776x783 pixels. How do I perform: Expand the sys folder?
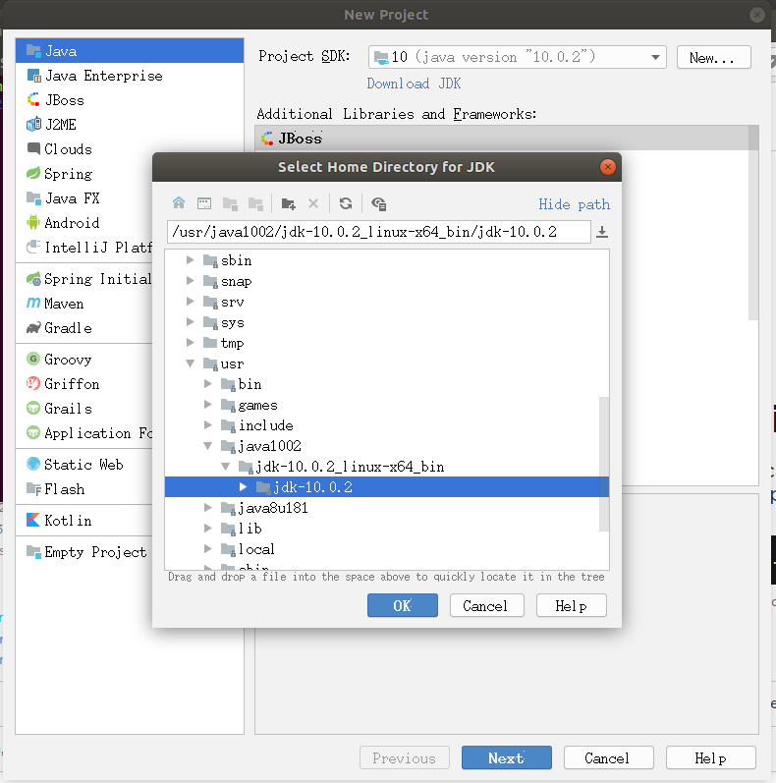[190, 322]
